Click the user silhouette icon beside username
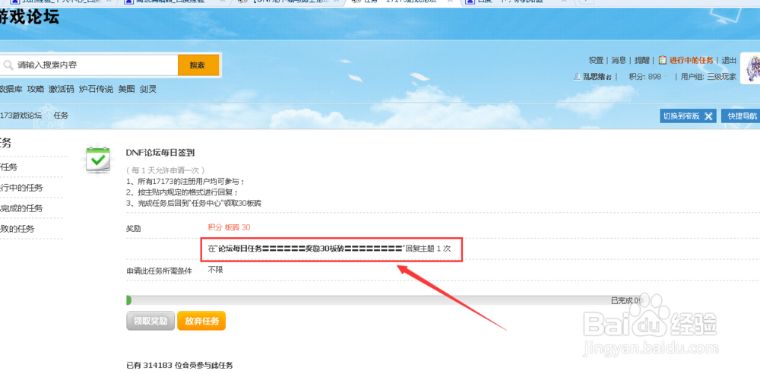Image resolution: width=760 pixels, height=374 pixels. 578,77
